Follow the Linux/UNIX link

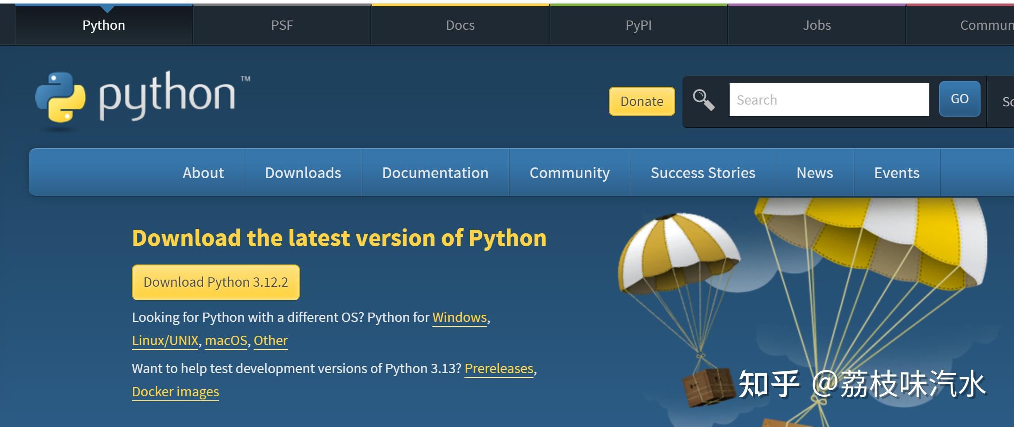coord(165,341)
